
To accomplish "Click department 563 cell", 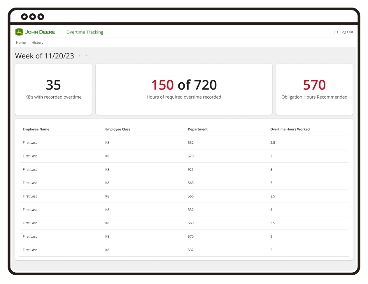I will [x=191, y=183].
